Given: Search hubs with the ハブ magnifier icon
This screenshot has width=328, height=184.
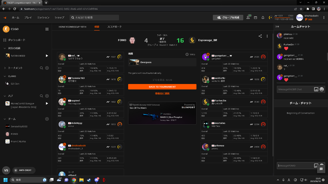Looking at the screenshot, I should [x=42, y=96].
